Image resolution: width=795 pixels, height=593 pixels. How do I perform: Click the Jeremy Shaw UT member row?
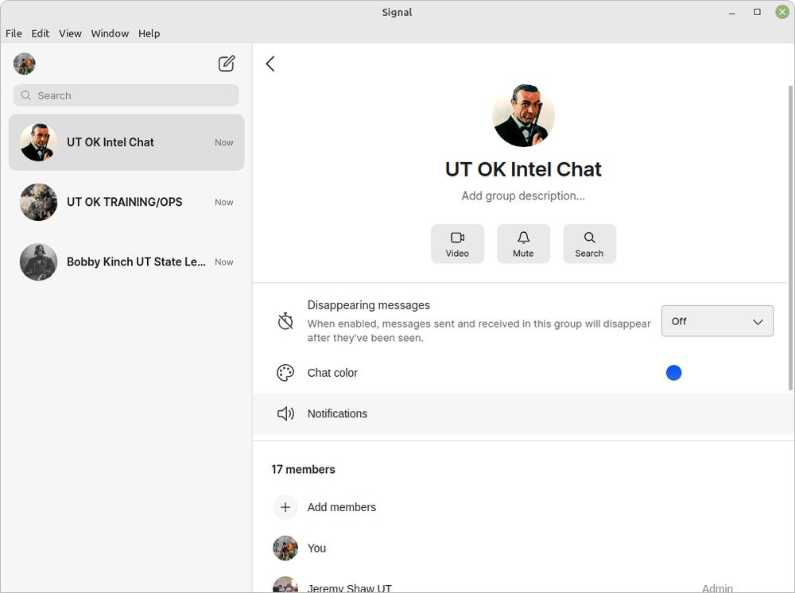click(523, 585)
